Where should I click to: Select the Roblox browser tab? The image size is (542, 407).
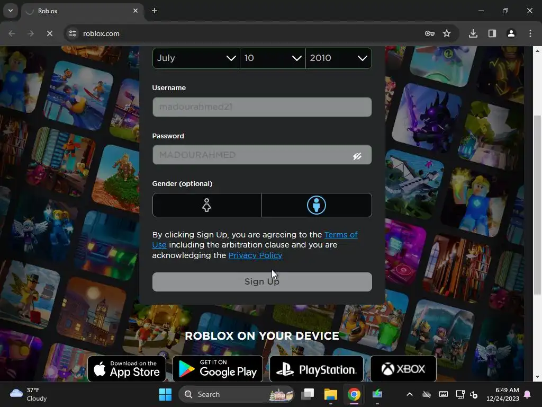pos(82,11)
